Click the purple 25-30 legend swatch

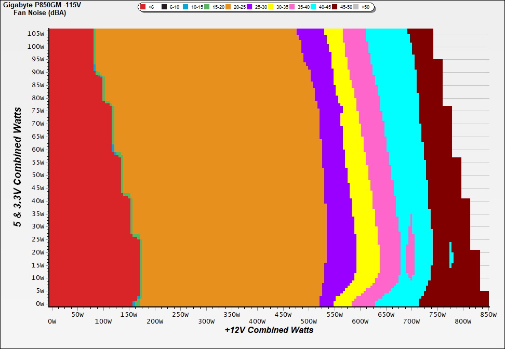click(x=250, y=7)
